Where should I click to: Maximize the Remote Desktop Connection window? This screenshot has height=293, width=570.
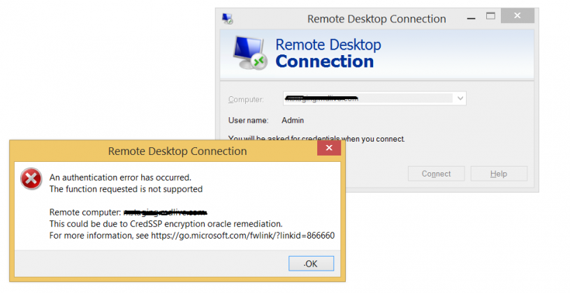(491, 16)
